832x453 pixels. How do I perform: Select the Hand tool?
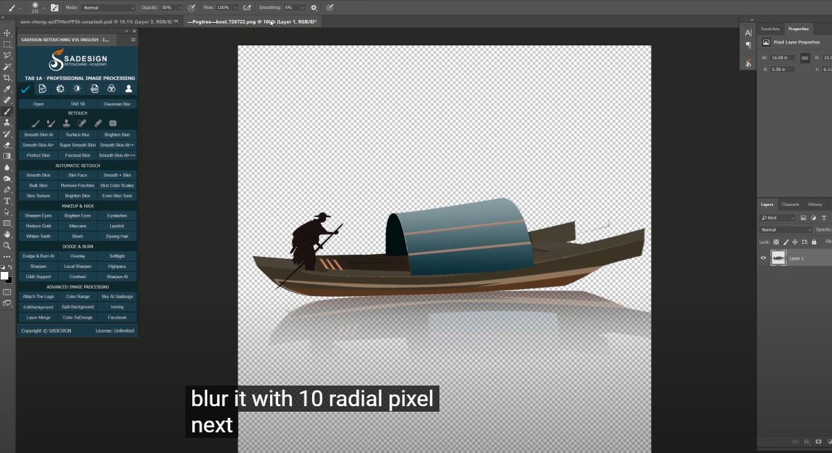[8, 234]
